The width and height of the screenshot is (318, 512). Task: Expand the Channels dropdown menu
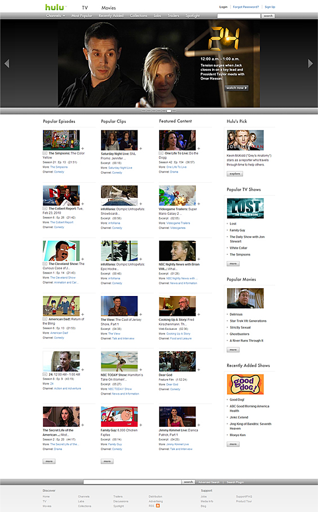click(55, 16)
